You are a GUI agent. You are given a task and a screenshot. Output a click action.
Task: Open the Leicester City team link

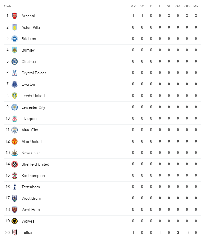[x=33, y=107]
